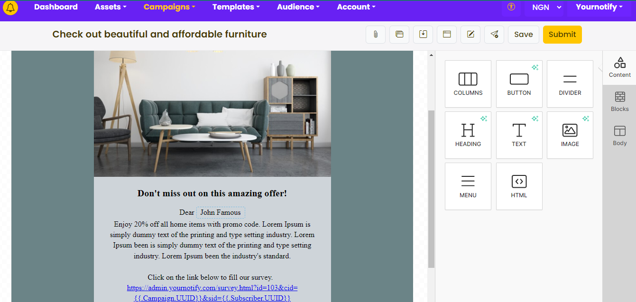Select the Divider content block
The height and width of the screenshot is (302, 636).
tap(570, 84)
